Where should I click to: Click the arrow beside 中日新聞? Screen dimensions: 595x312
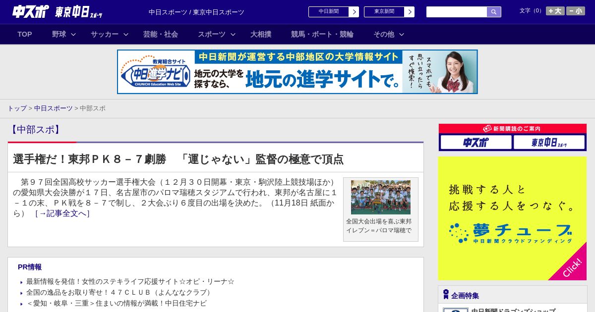coord(354,12)
